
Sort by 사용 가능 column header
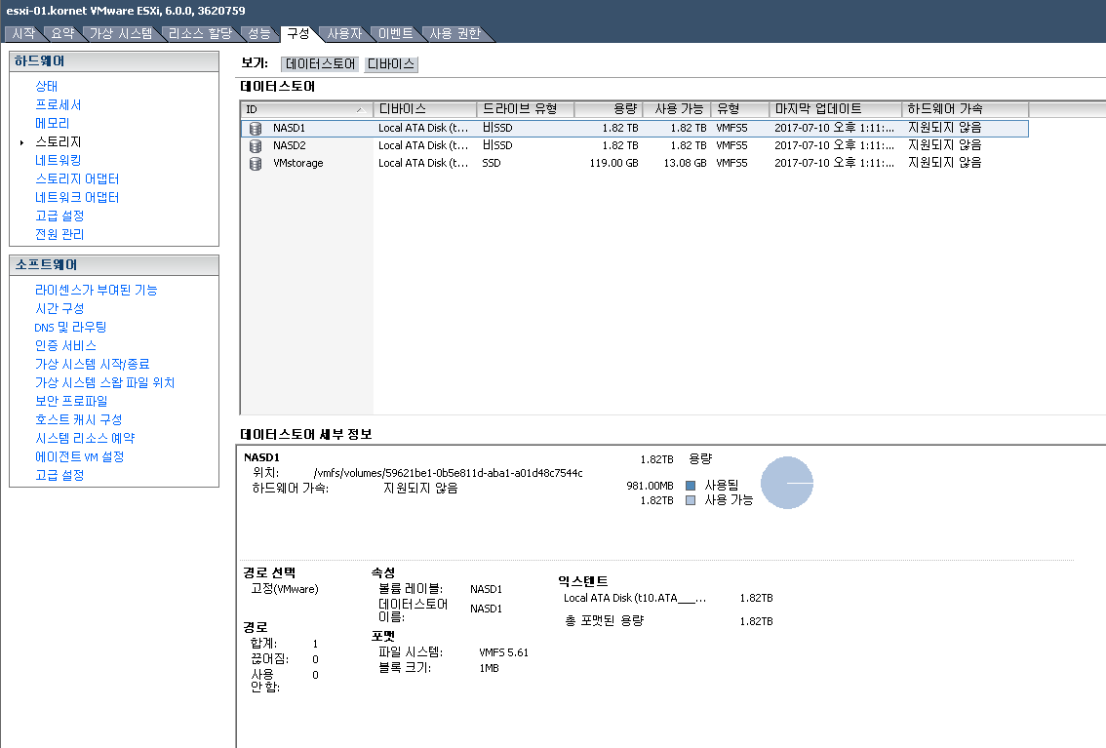pyautogui.click(x=677, y=109)
